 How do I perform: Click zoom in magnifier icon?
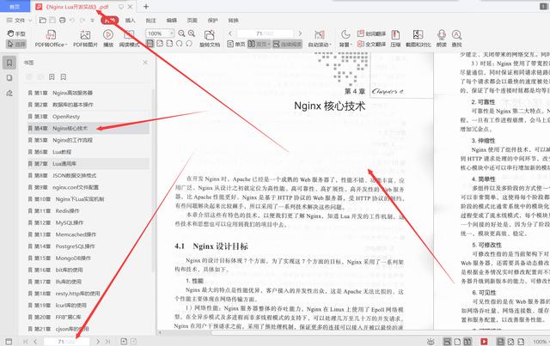192,33
